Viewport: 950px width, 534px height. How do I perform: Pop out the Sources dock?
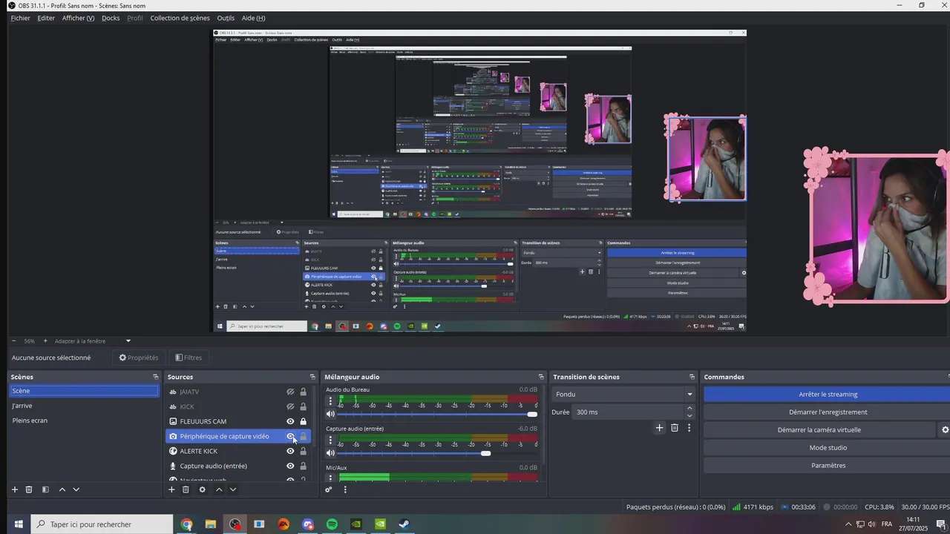pyautogui.click(x=312, y=377)
